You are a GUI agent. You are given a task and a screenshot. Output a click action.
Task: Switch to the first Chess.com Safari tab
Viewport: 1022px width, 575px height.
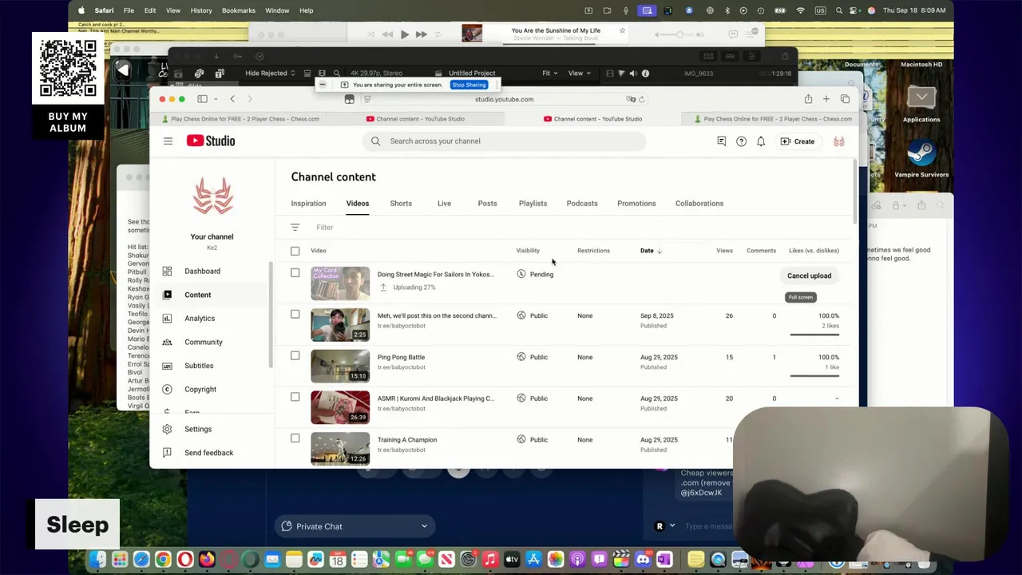pos(240,119)
